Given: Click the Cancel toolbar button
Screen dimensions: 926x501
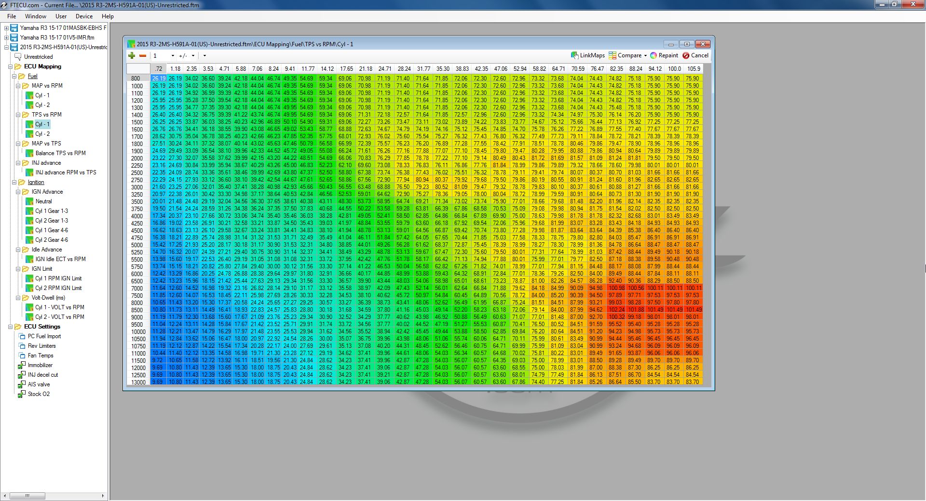Looking at the screenshot, I should point(695,55).
